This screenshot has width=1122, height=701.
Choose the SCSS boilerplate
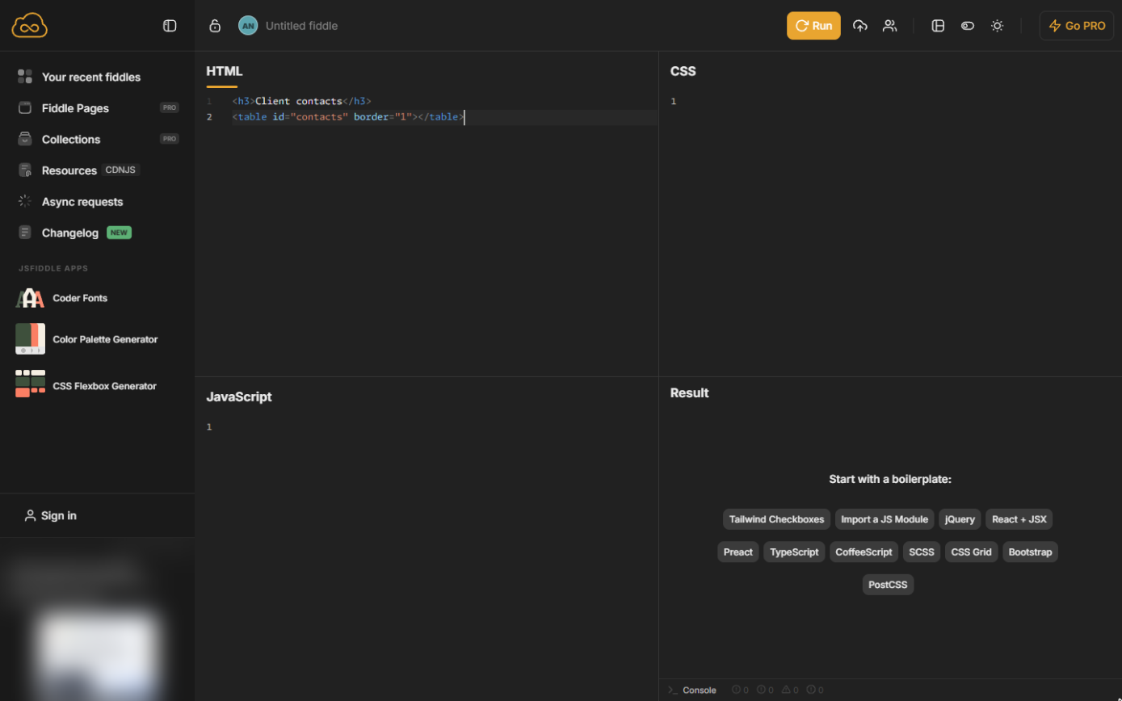pyautogui.click(x=922, y=552)
